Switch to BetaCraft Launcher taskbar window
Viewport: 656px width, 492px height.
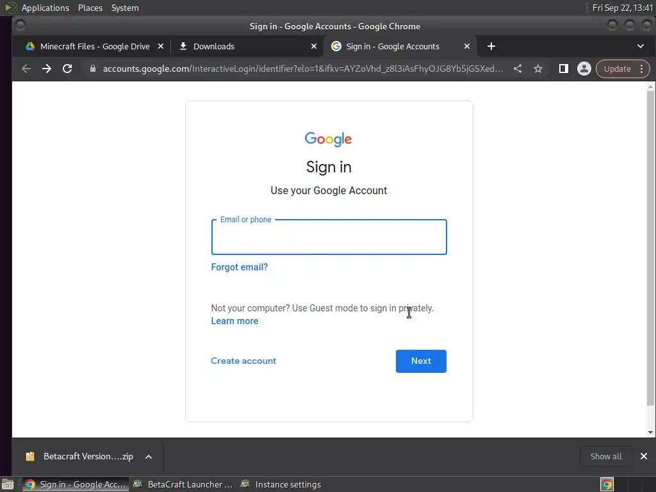tap(183, 484)
